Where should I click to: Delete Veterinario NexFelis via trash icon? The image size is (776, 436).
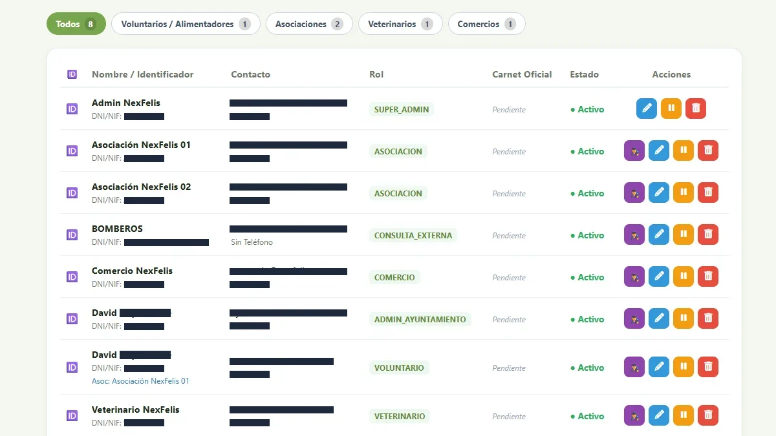708,415
